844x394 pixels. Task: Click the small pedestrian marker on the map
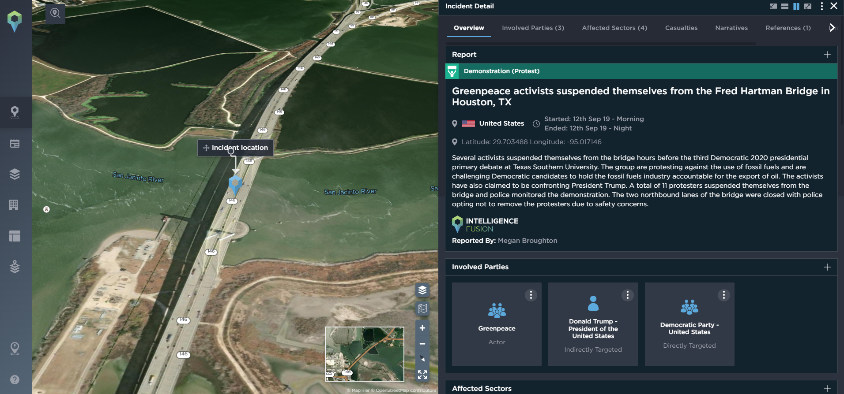click(46, 209)
